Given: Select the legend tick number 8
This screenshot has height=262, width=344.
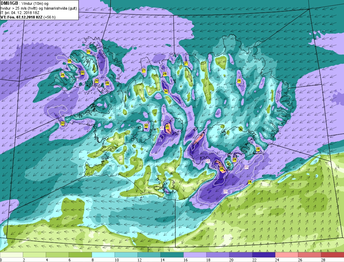Looking at the screenshot, I should click(93, 260).
